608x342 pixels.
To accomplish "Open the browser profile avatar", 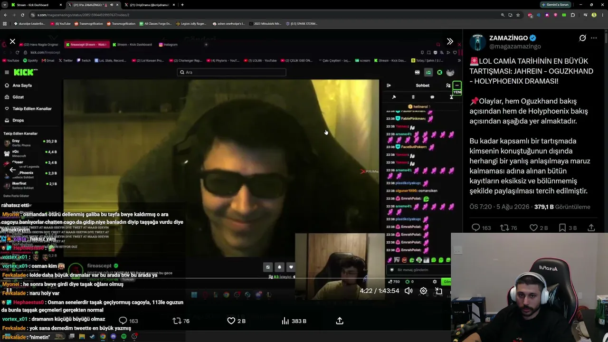I will (594, 15).
